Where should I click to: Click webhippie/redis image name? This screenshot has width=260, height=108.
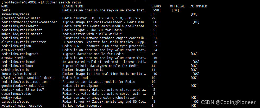15,70
